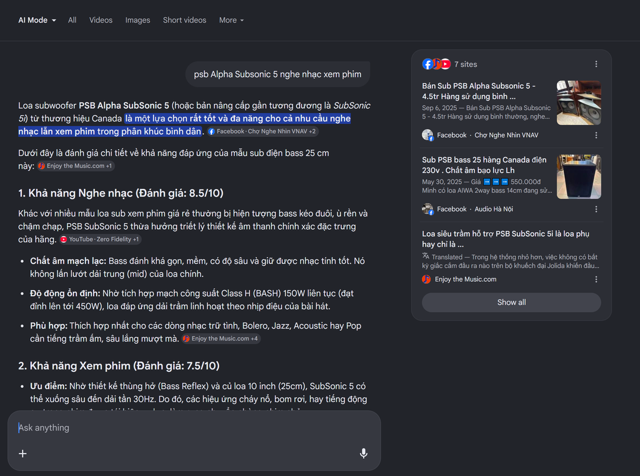Screen dimensions: 640x476
Task: Click the microphone voice input icon
Action: click(364, 454)
